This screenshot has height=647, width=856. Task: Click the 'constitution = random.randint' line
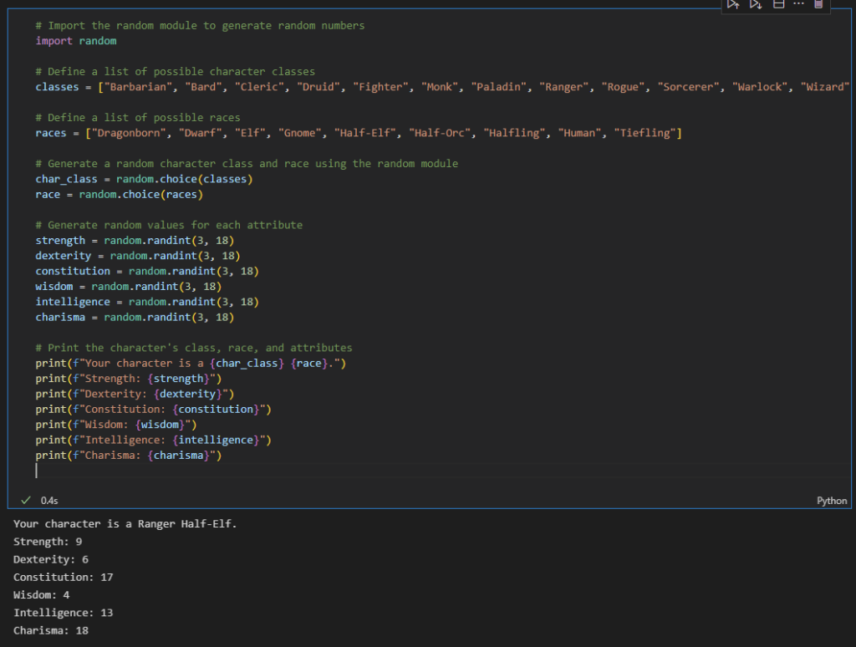pos(147,272)
